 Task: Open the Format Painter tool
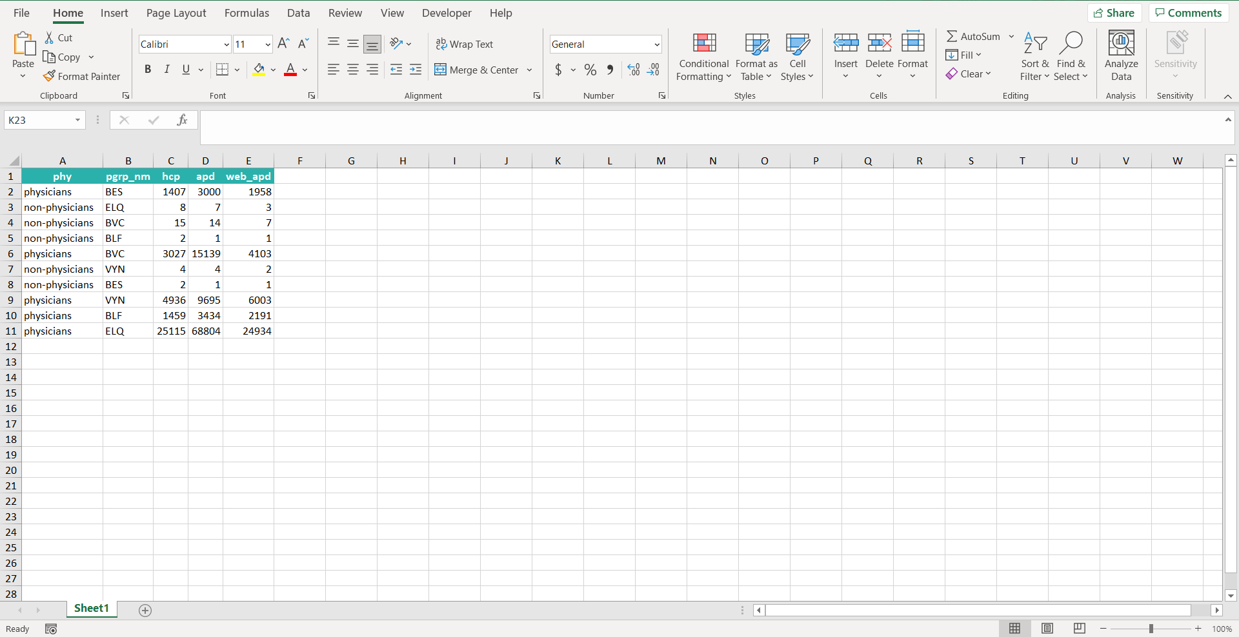(82, 76)
